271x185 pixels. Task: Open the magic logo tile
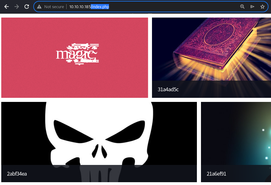[75, 58]
